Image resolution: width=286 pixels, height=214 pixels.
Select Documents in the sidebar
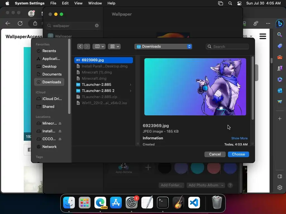pos(49,74)
